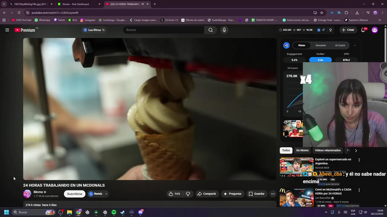Switch to Stream - Kick Dashboard tab
The image size is (387, 217).
point(79,4)
